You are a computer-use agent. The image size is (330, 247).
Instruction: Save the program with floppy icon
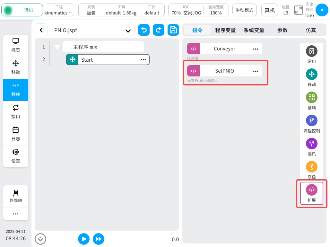click(x=173, y=30)
